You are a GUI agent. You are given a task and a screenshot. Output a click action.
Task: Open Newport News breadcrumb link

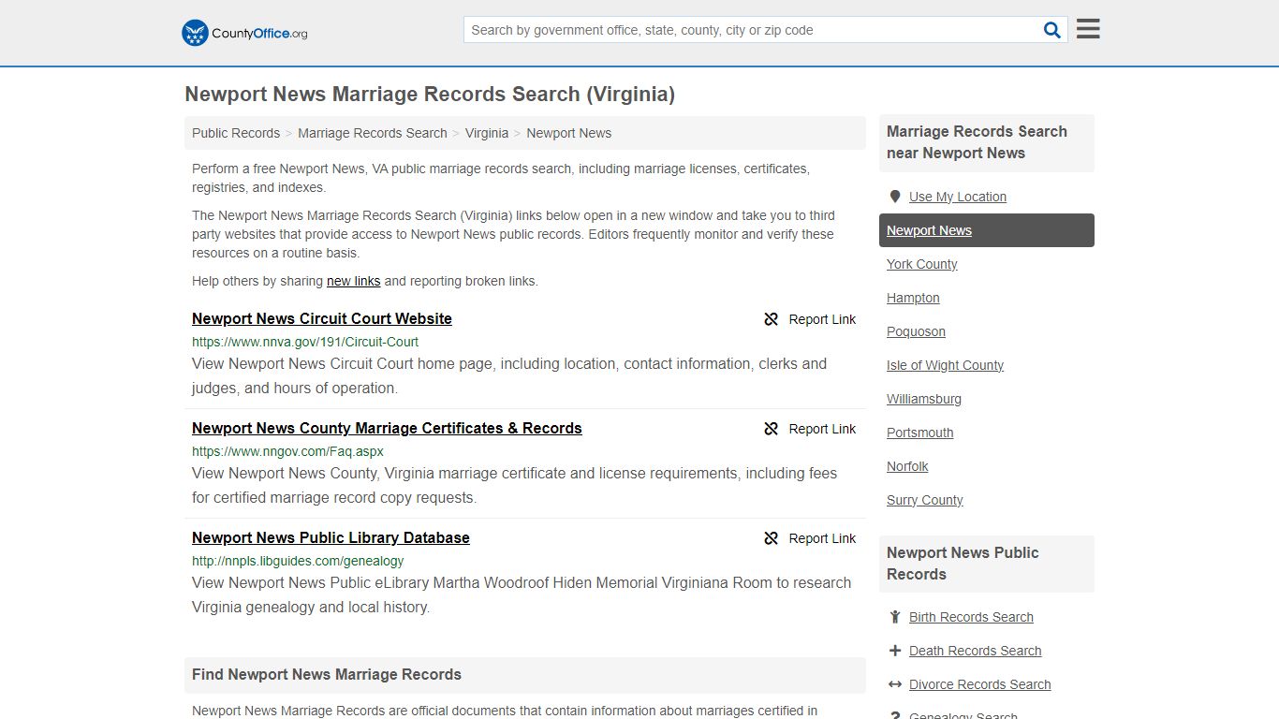click(568, 133)
